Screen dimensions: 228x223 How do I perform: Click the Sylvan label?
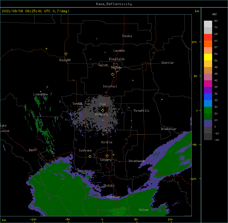[x=103, y=65]
